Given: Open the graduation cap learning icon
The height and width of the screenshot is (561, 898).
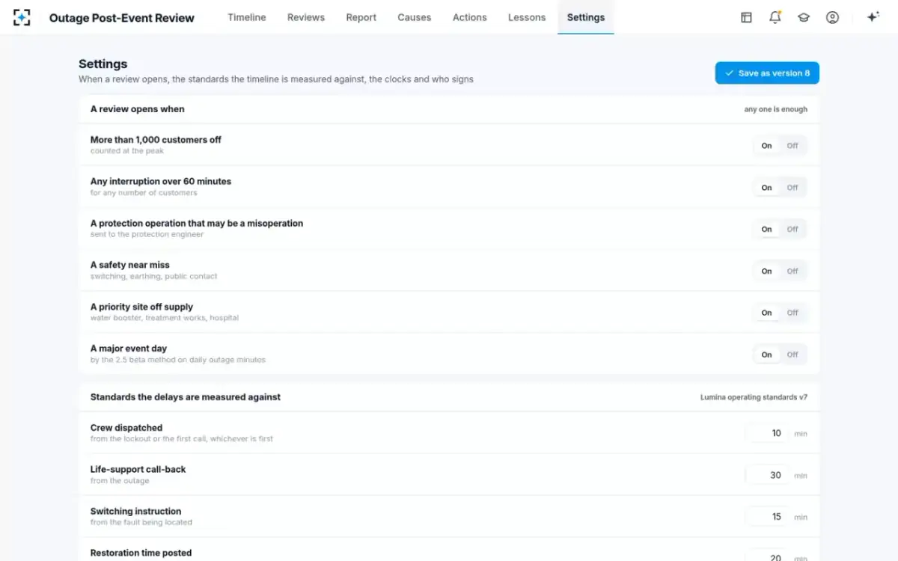Looking at the screenshot, I should [804, 17].
